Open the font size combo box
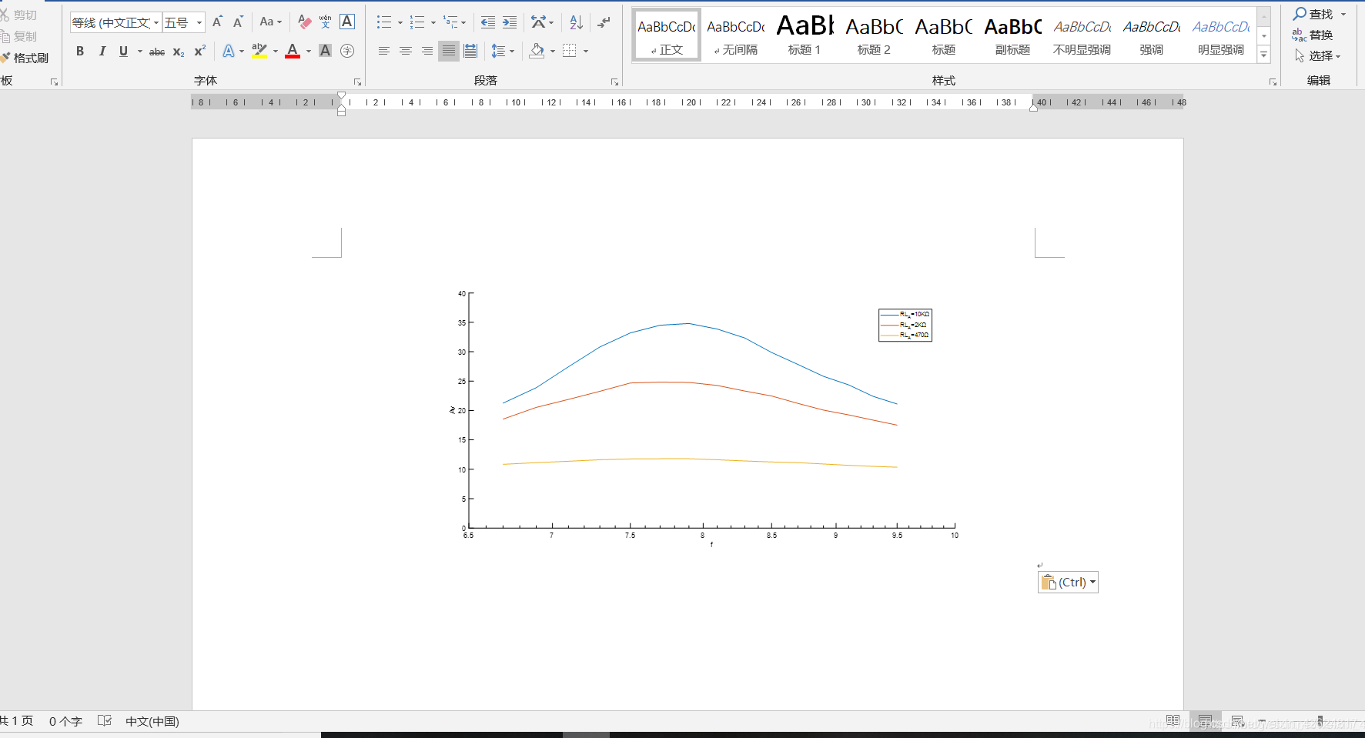This screenshot has width=1365, height=738. pos(184,22)
